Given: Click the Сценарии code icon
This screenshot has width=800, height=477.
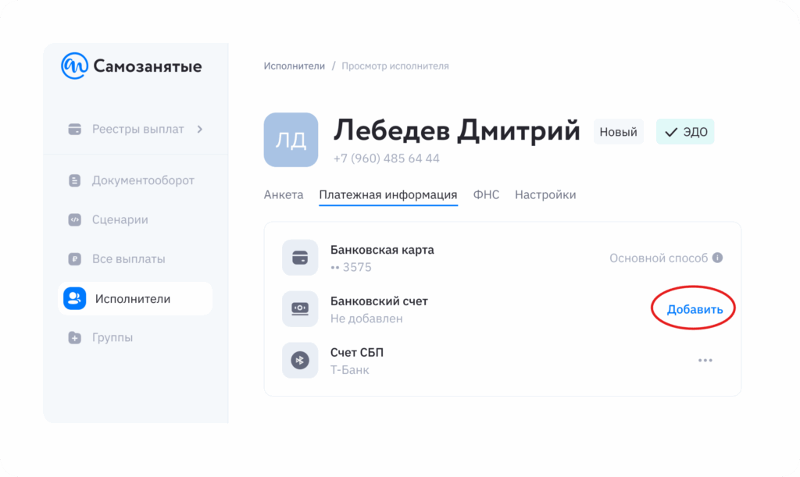Looking at the screenshot, I should (x=75, y=220).
